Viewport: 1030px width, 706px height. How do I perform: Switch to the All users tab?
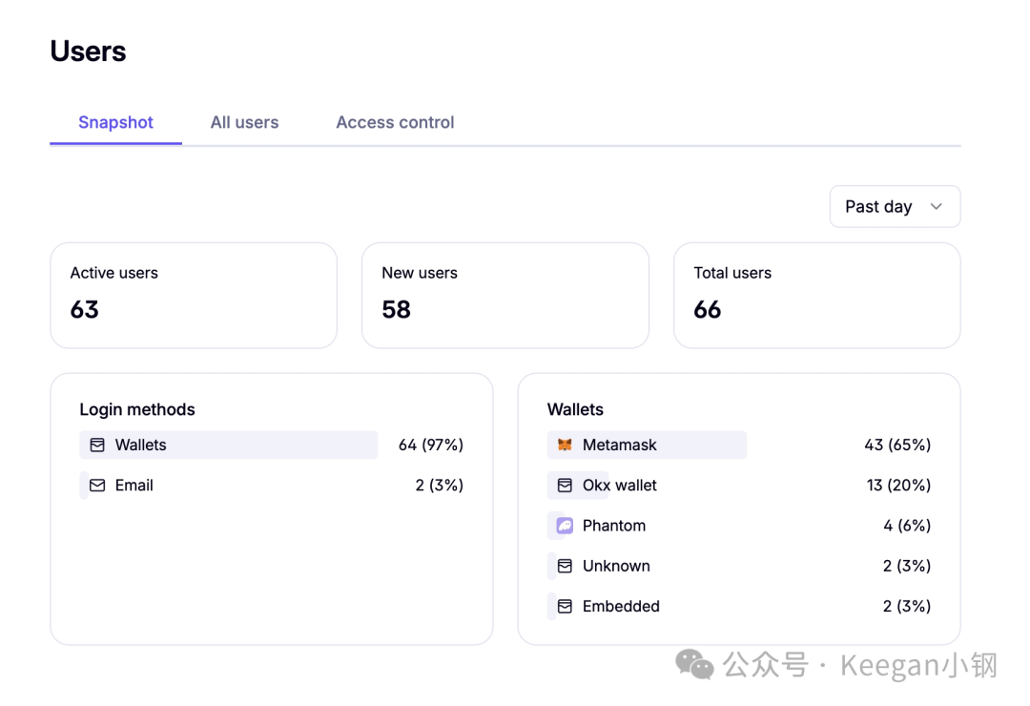pos(244,122)
